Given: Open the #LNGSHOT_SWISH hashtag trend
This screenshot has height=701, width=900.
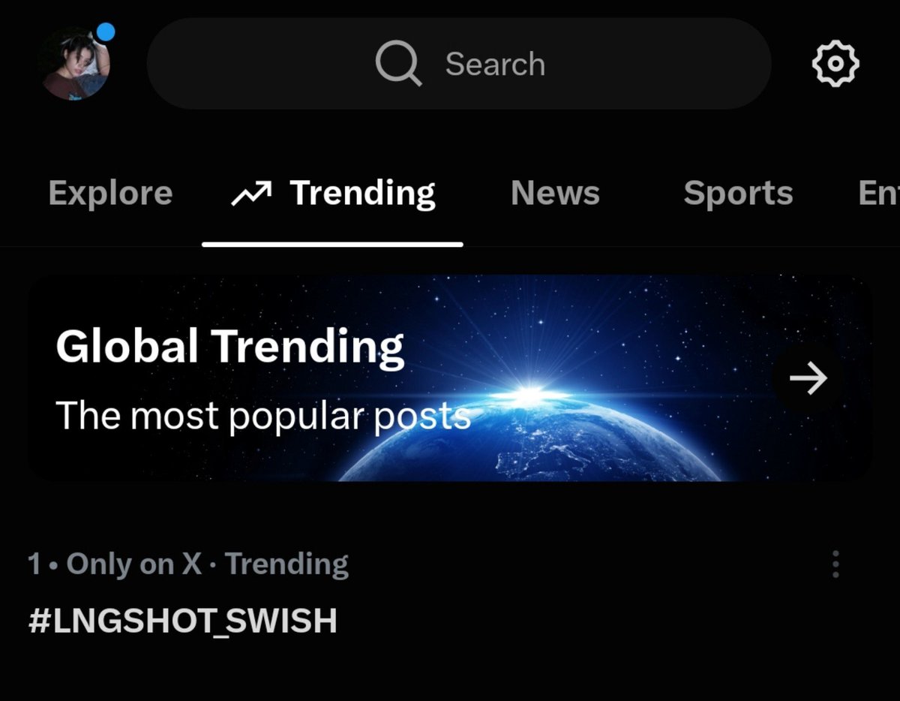Looking at the screenshot, I should tap(182, 622).
